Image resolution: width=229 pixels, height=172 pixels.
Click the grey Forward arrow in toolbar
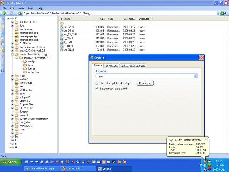(x=11, y=13)
